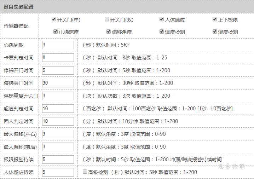Click the 停梯关门时间 input field

coord(58,83)
